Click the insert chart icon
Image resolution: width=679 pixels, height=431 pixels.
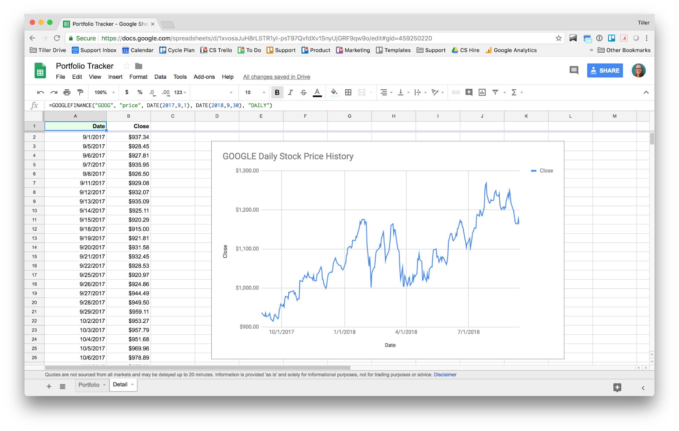coord(482,92)
